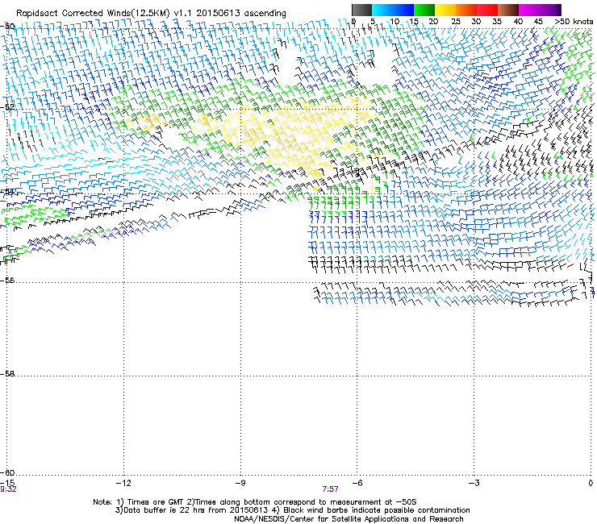Click the note line "Times are GMT"
This screenshot has height=524, width=597.
pos(155,502)
